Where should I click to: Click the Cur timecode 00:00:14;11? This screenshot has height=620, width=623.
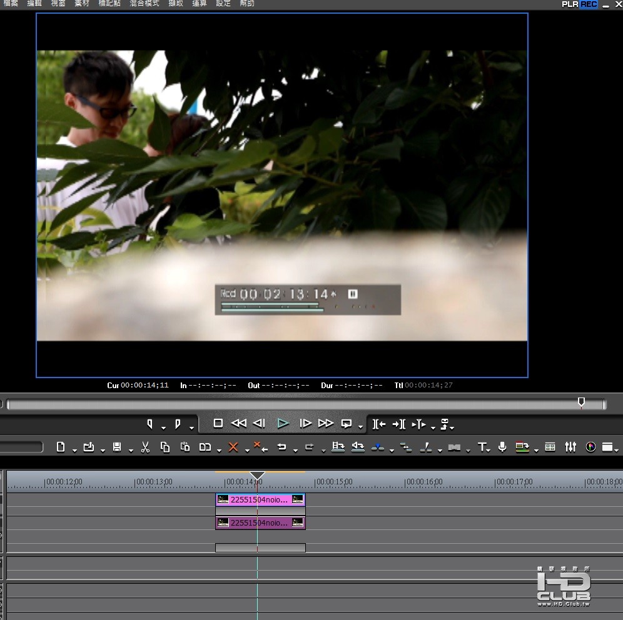144,385
